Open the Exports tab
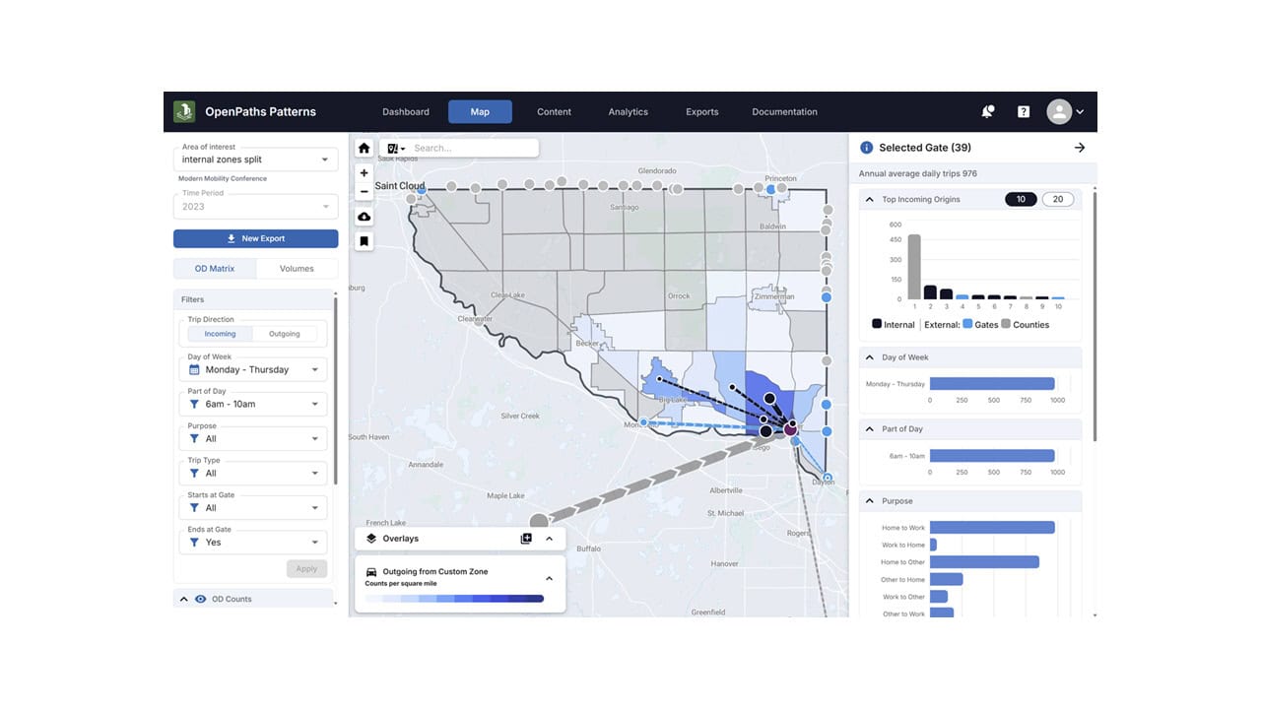The image size is (1261, 709). pyautogui.click(x=702, y=111)
